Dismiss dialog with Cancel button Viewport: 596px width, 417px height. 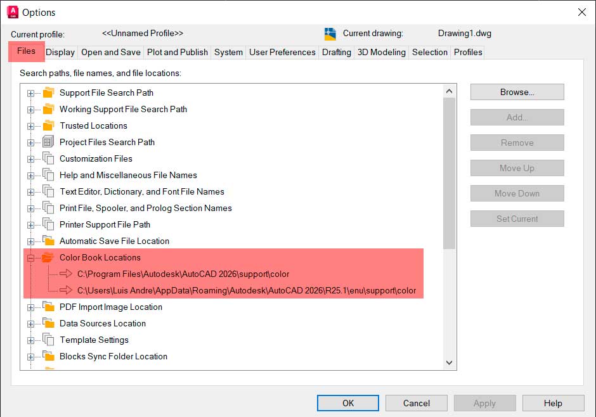click(x=416, y=403)
